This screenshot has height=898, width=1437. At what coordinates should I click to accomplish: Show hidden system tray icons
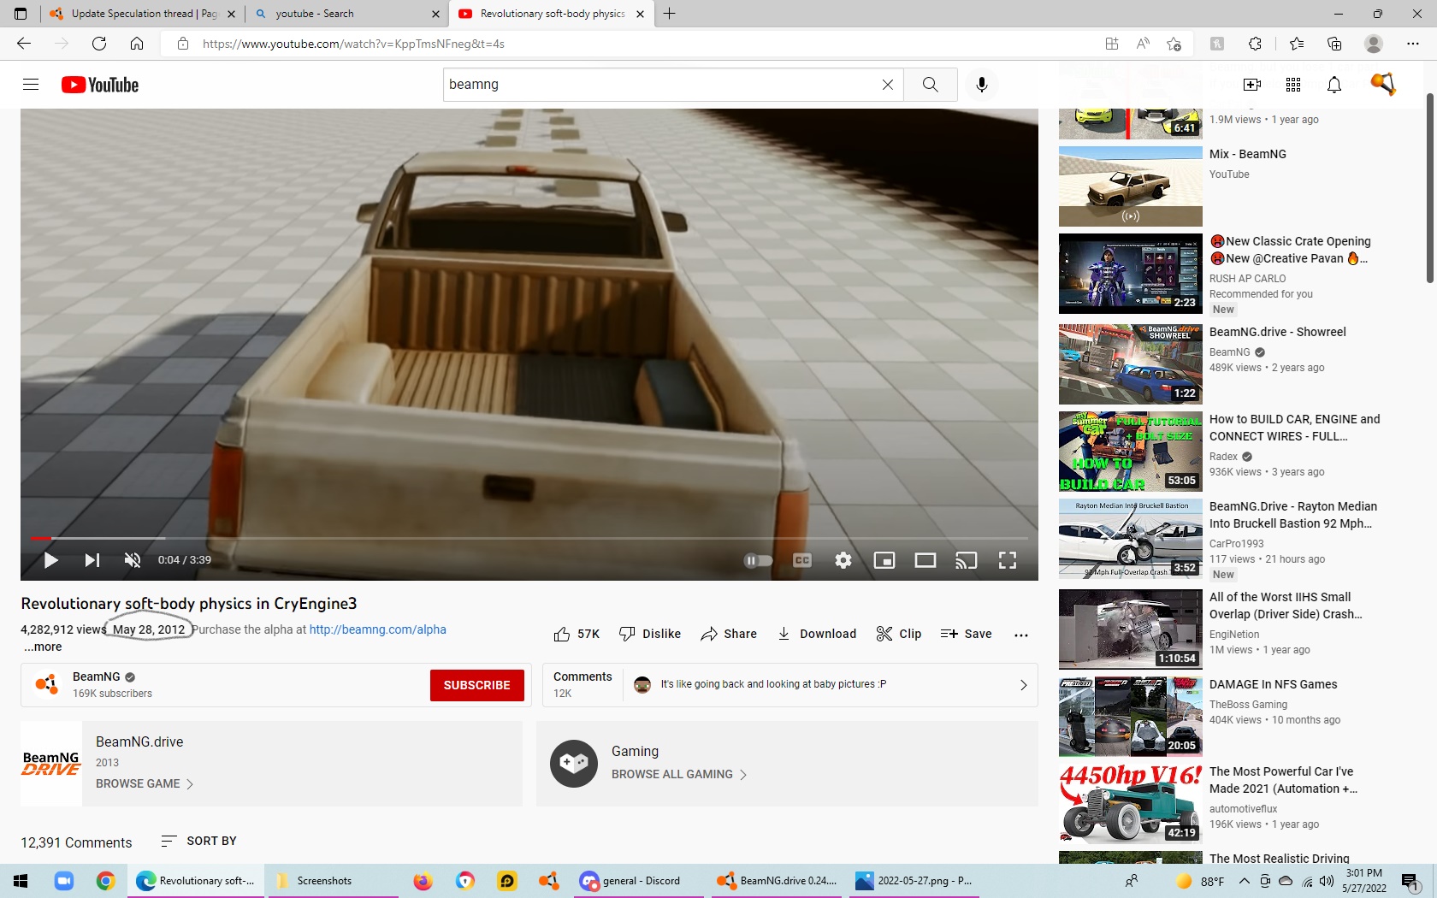click(1244, 881)
